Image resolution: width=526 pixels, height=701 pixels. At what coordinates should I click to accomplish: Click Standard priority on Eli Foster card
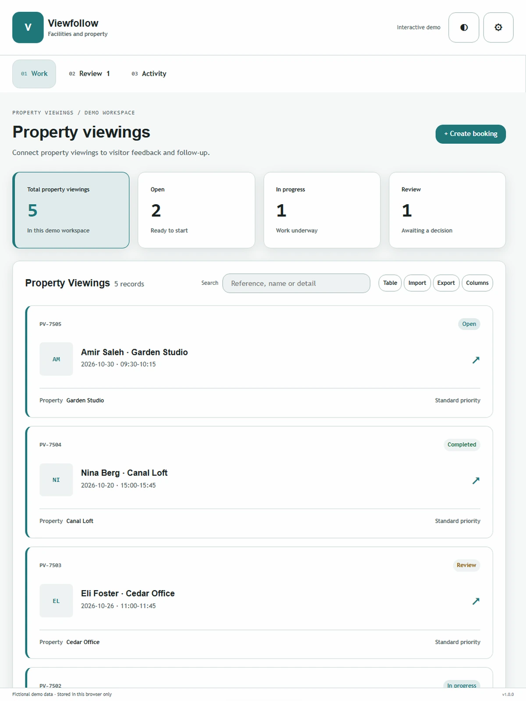[458, 642]
